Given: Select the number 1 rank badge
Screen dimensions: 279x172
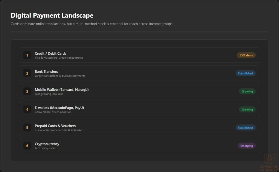Looking at the screenshot, I should 27,55.
